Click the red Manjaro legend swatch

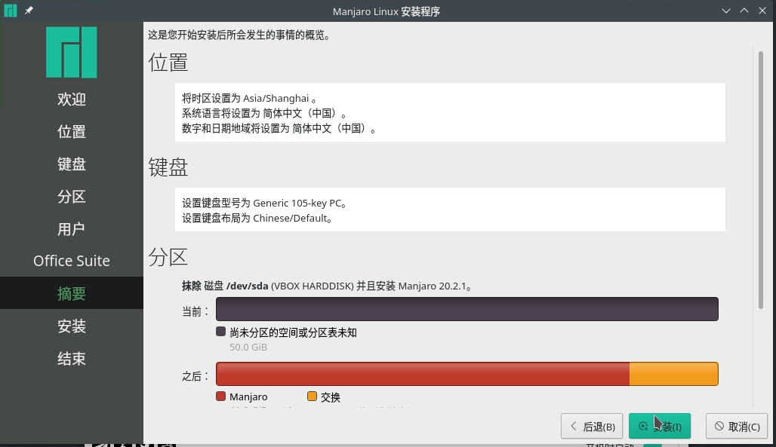[x=220, y=396]
